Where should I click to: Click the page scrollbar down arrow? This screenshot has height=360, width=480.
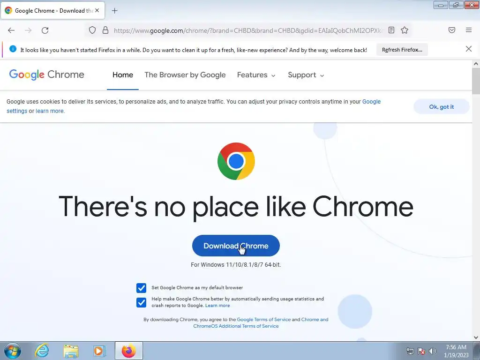[476, 337]
